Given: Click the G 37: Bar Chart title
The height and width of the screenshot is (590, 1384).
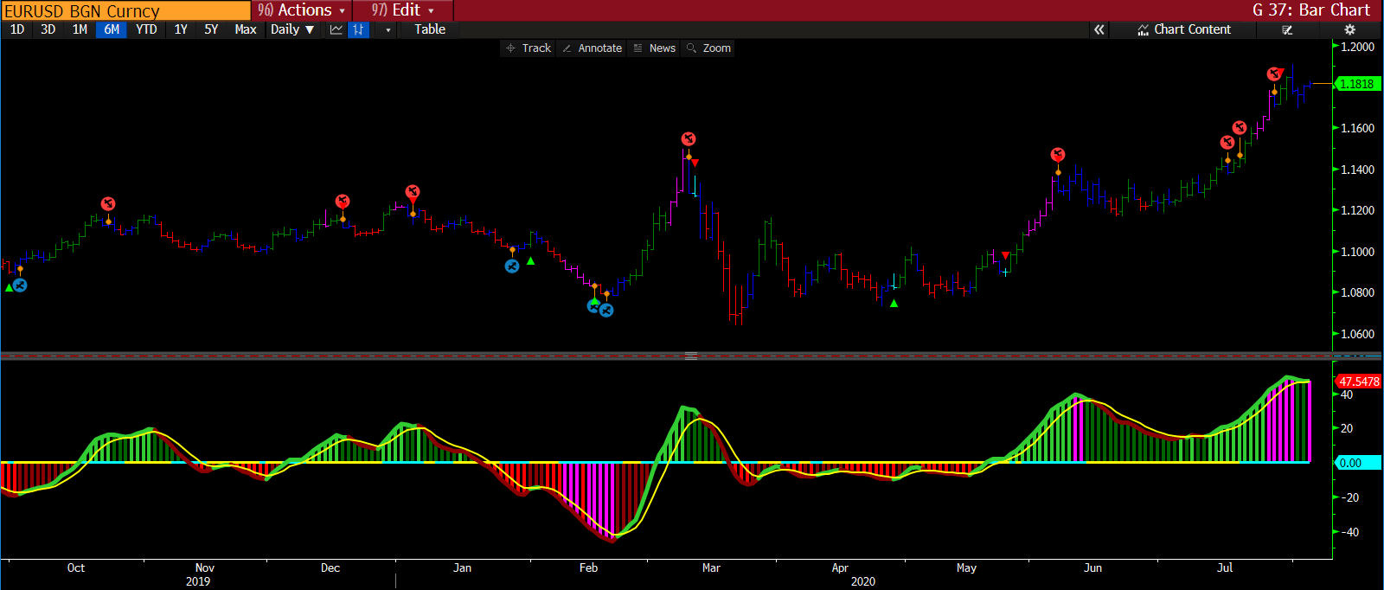Looking at the screenshot, I should point(1311,10).
